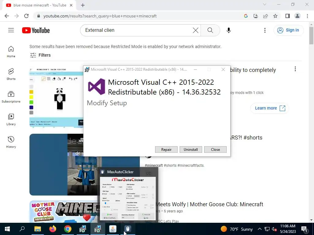This screenshot has height=235, width=314.
Task: Open the tab search chevron in Chrome
Action: click(x=265, y=4)
